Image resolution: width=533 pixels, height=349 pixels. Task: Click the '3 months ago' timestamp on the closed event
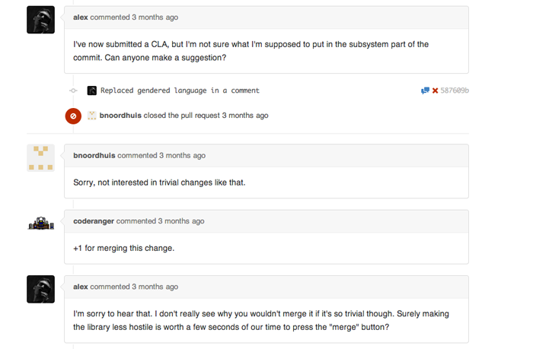245,116
